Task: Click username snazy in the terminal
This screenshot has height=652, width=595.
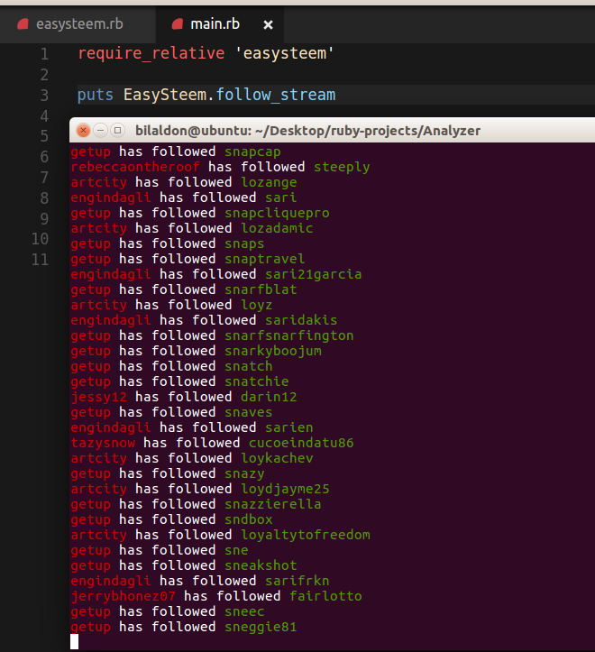Action: (244, 474)
